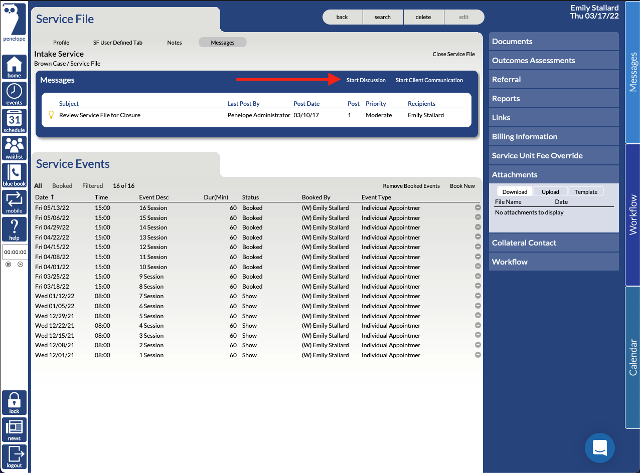The height and width of the screenshot is (473, 640).
Task: Sort messages by the Subject column
Action: [x=69, y=104]
